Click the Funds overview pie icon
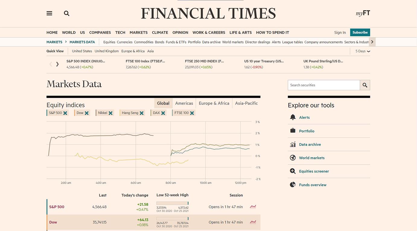 tap(293, 184)
